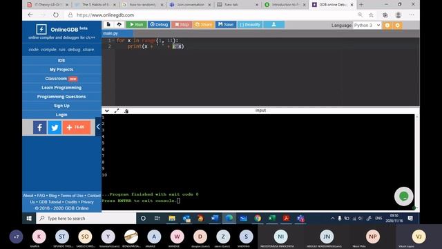This screenshot has width=442, height=249.
Task: Open the GDB Tutorial footer link
Action: pos(50,202)
